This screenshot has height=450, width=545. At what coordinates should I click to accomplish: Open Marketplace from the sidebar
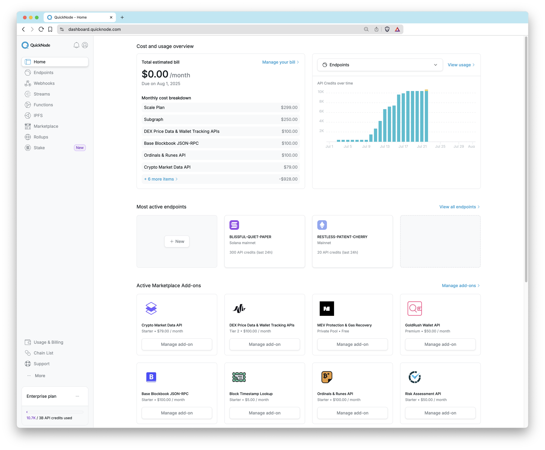pos(46,126)
